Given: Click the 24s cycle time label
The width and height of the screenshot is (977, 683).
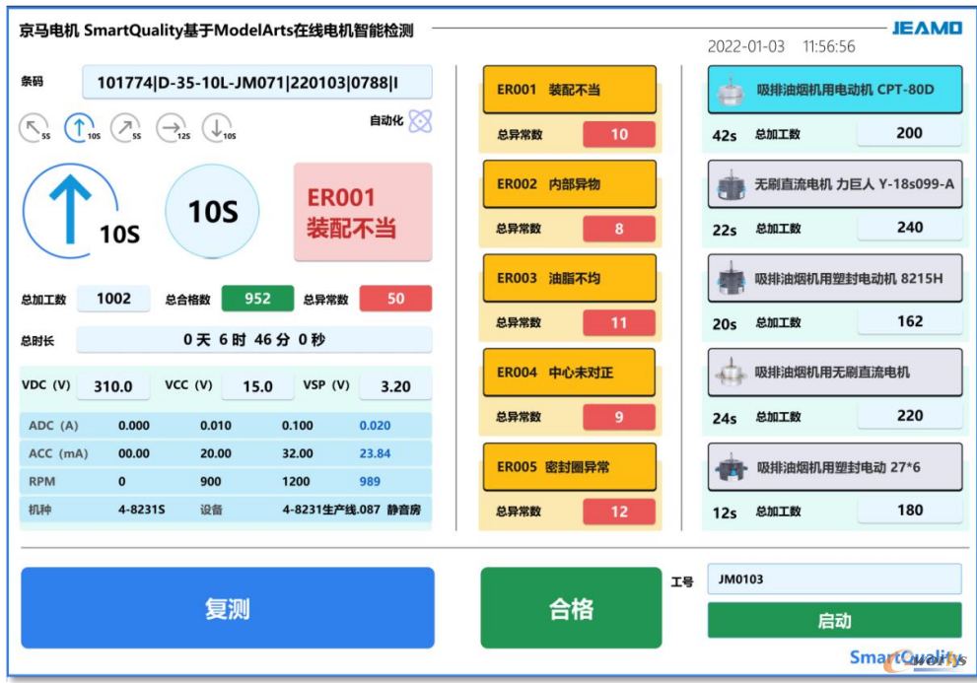Looking at the screenshot, I should coord(725,419).
